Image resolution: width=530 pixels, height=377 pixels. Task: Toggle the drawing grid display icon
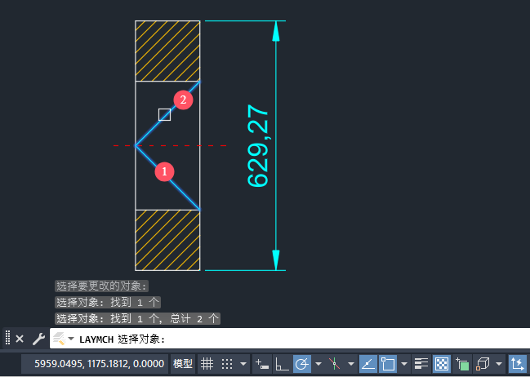point(207,364)
